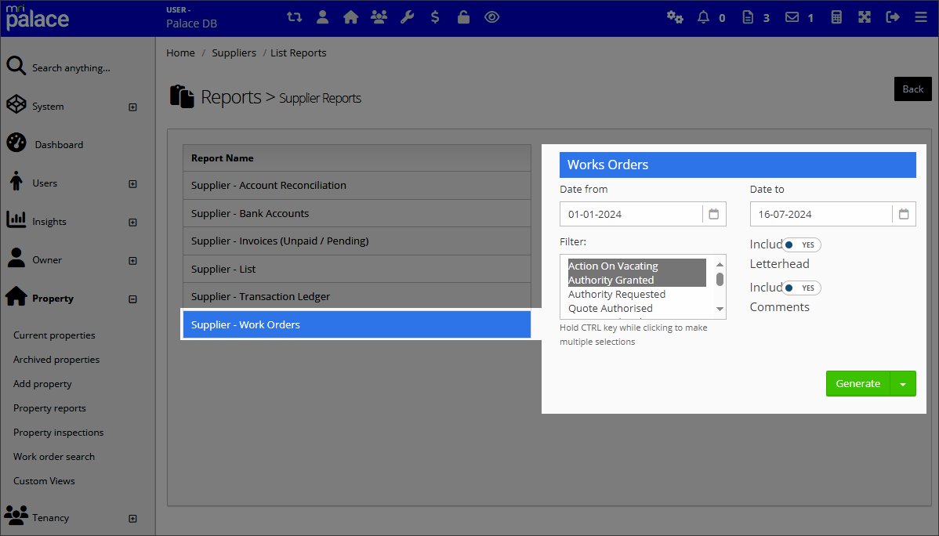
Task: Open the calculator icon
Action: click(x=836, y=17)
